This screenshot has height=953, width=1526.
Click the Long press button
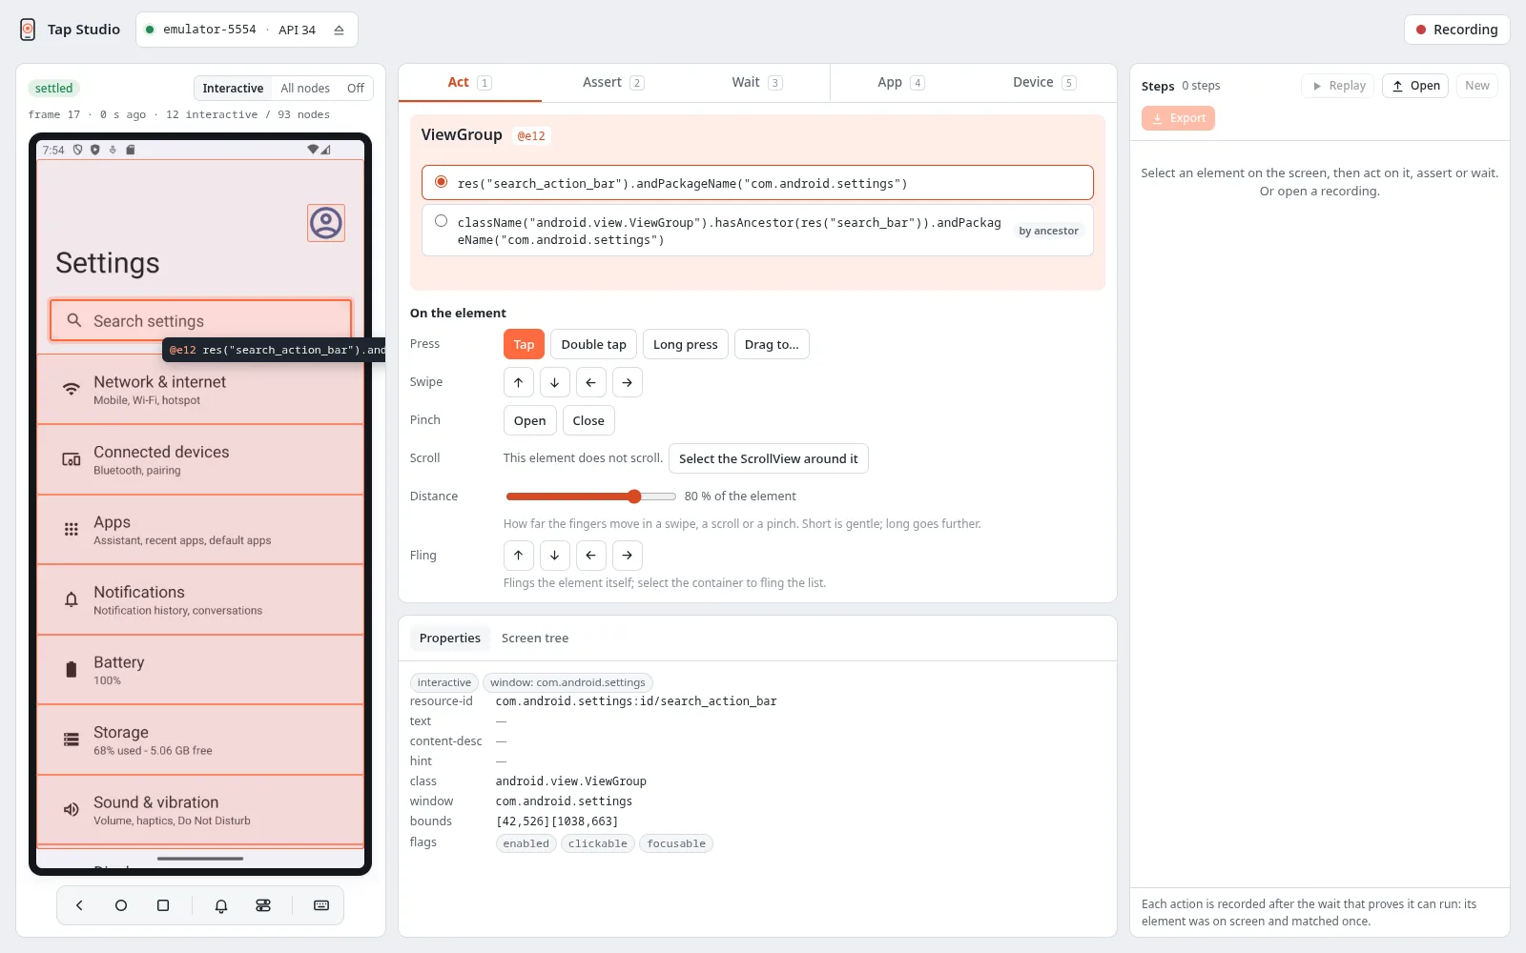click(x=686, y=344)
